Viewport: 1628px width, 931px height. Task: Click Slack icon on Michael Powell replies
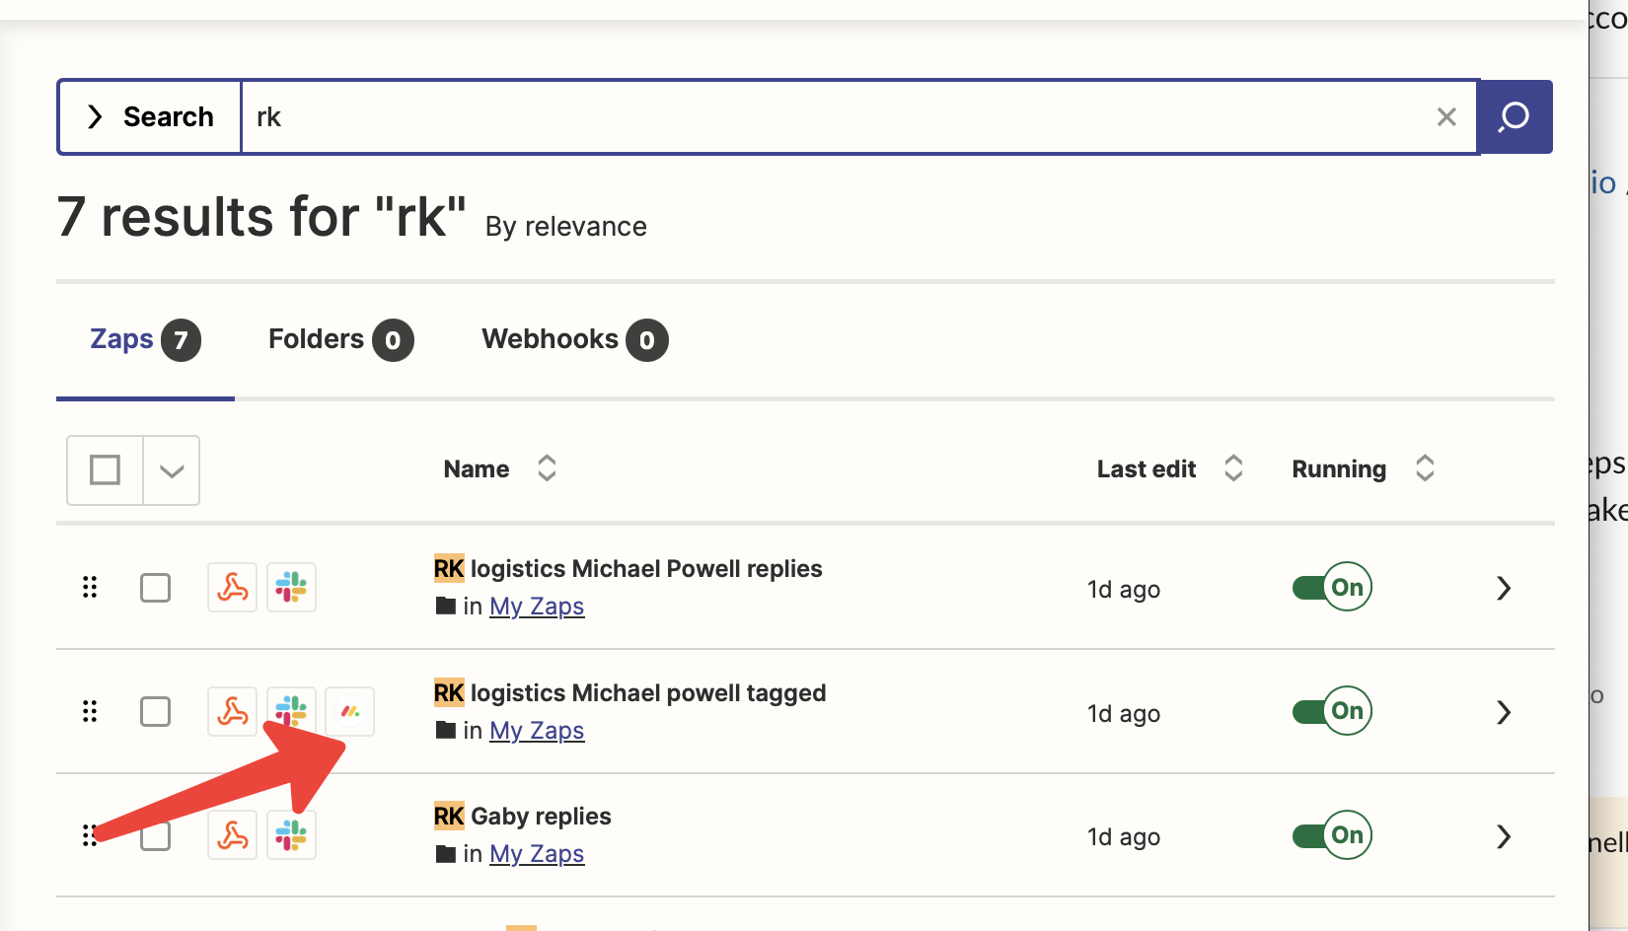291,588
